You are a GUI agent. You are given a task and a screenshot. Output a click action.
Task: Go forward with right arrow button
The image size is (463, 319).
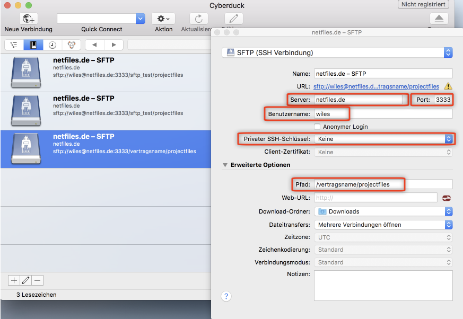(x=114, y=45)
